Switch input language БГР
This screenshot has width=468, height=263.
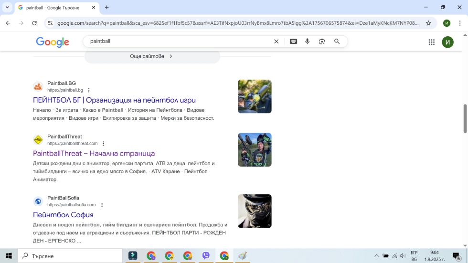[x=414, y=256]
